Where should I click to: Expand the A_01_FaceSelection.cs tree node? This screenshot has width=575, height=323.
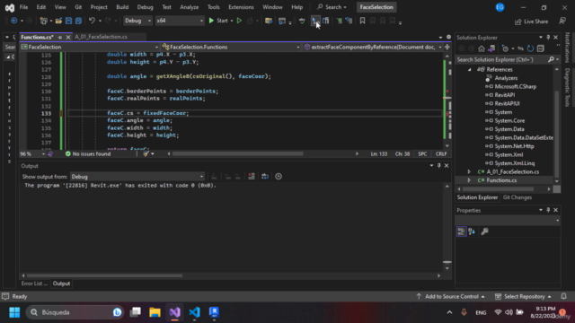point(469,171)
